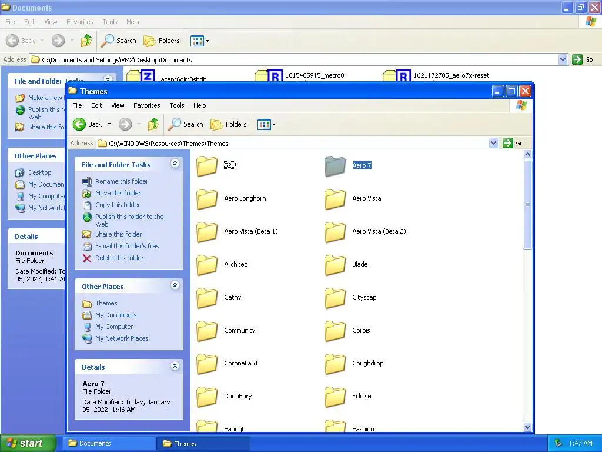This screenshot has height=452, width=602.
Task: Select Community folder icon
Action: 207,331
